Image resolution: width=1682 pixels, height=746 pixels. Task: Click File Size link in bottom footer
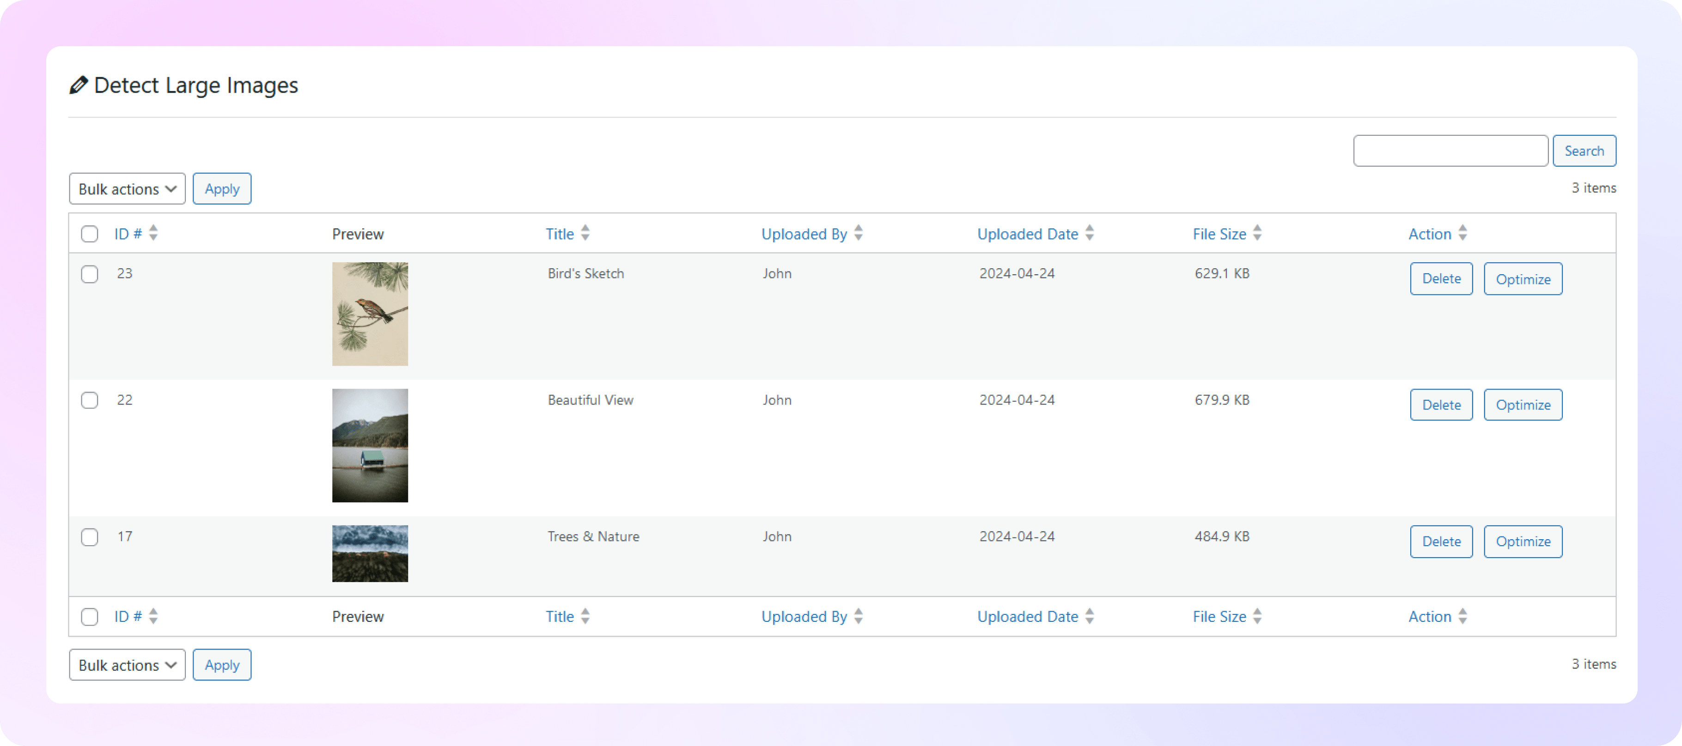pos(1219,617)
